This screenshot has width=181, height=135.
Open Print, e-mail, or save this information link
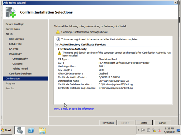click(74, 109)
